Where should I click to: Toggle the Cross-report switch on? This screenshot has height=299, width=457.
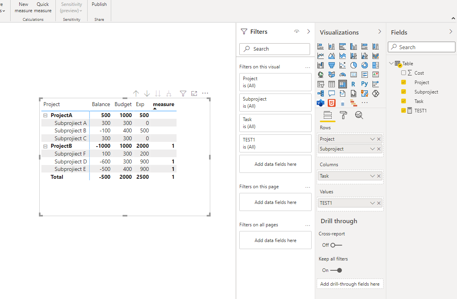pyautogui.click(x=336, y=245)
